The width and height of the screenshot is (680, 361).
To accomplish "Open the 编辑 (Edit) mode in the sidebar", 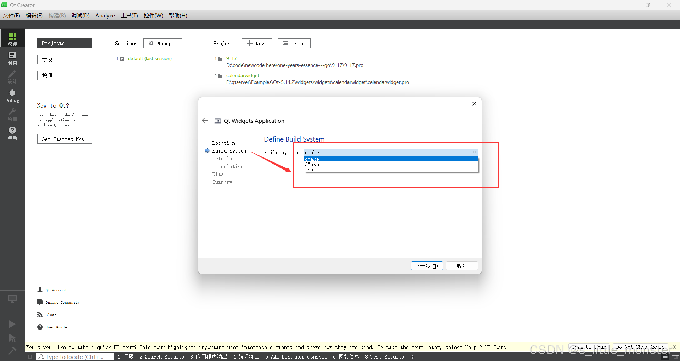I will tap(12, 57).
